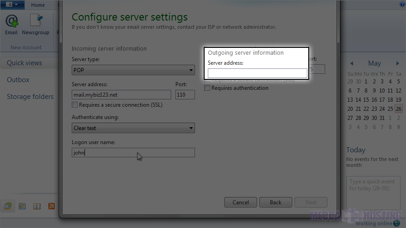406x228 pixels.
Task: Open the Mail shortcut in bottom bar
Action: coord(8,206)
